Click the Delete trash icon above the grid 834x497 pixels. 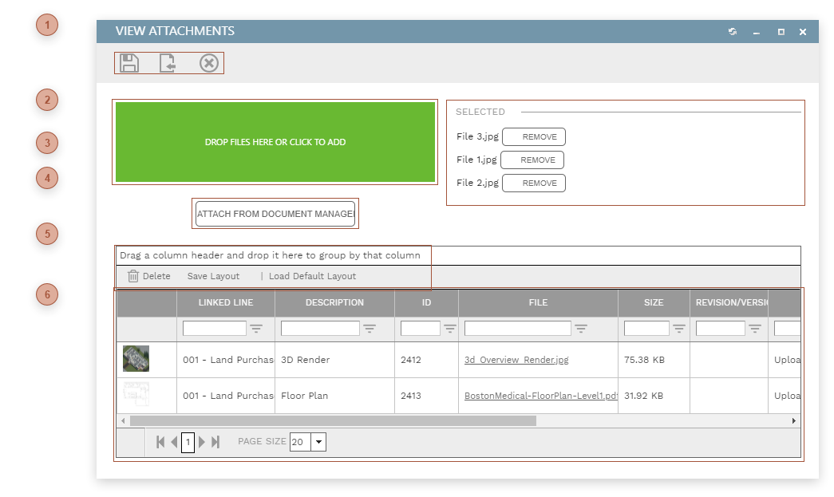pyautogui.click(x=133, y=275)
